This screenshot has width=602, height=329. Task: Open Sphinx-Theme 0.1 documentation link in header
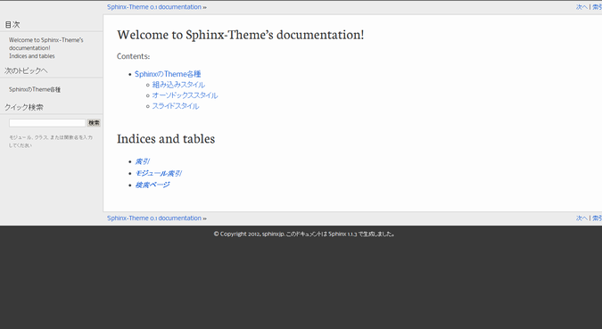[x=154, y=7]
